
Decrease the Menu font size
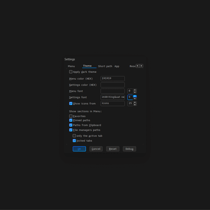point(135,92)
